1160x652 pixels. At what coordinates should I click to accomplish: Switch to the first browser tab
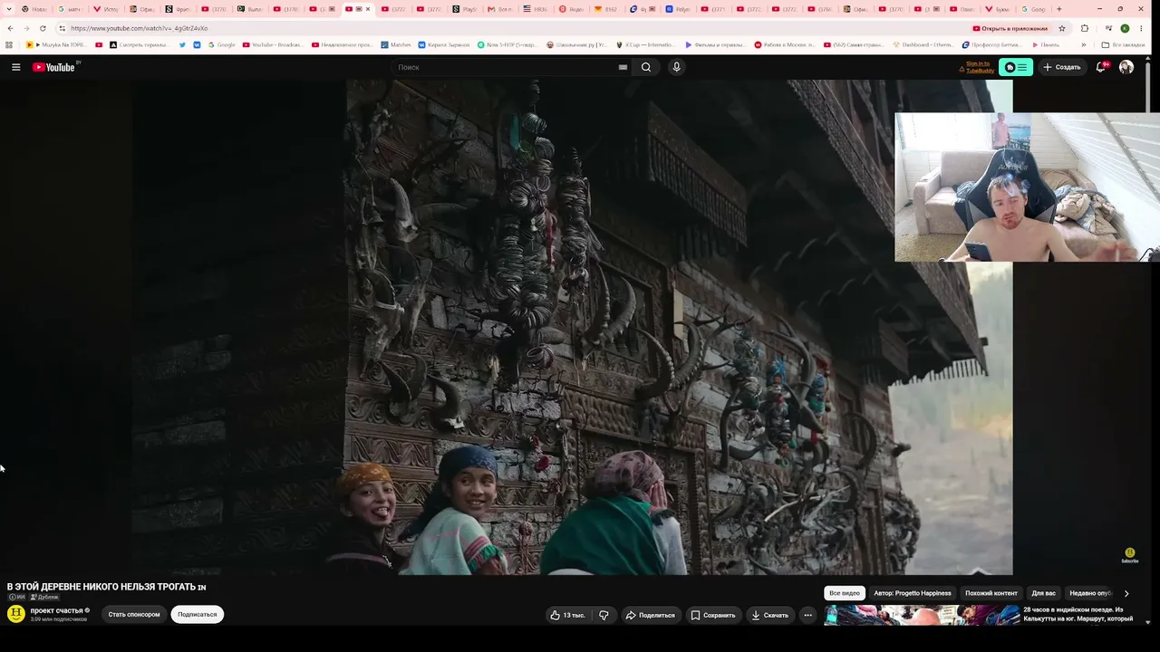(34, 9)
